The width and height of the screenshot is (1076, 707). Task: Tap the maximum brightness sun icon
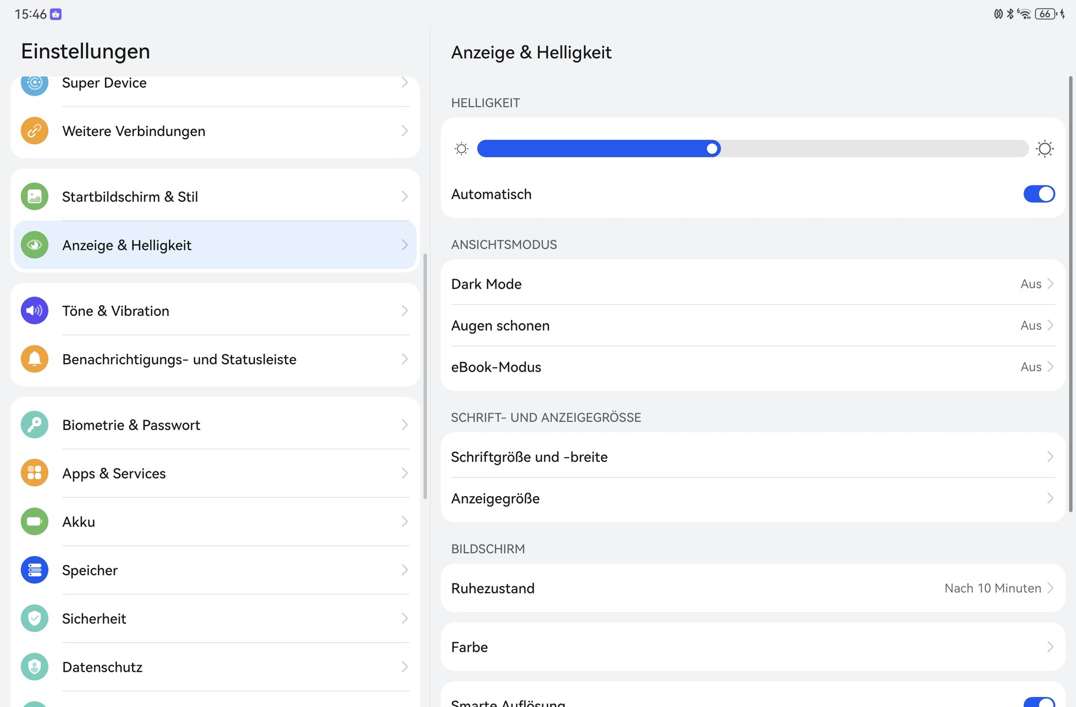tap(1045, 148)
